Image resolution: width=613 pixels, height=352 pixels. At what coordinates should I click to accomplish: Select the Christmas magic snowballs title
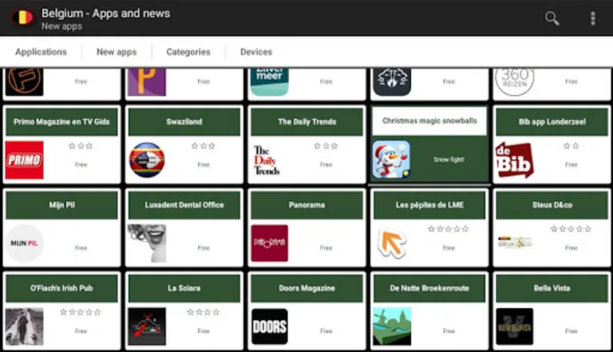point(429,121)
